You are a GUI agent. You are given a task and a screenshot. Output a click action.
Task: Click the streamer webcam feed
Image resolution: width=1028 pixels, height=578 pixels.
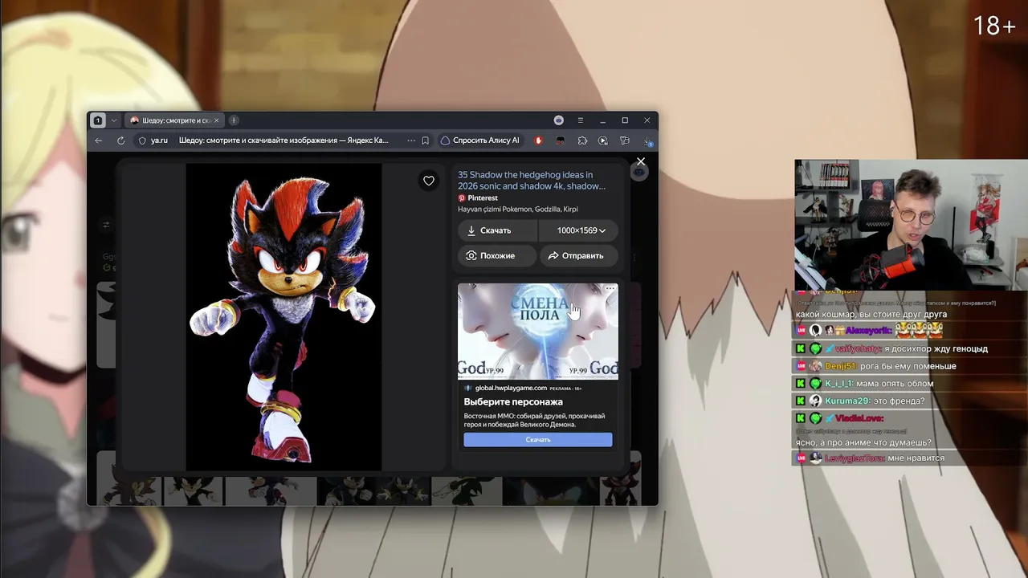(911, 225)
